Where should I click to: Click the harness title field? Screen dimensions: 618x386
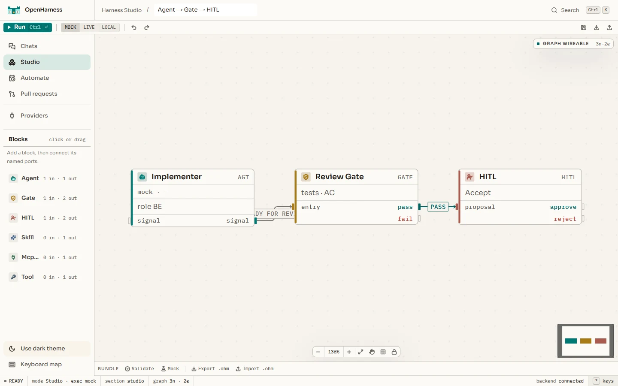click(205, 10)
